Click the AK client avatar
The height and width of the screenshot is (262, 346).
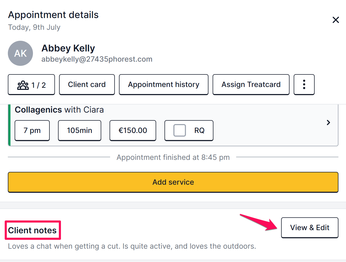click(x=20, y=53)
